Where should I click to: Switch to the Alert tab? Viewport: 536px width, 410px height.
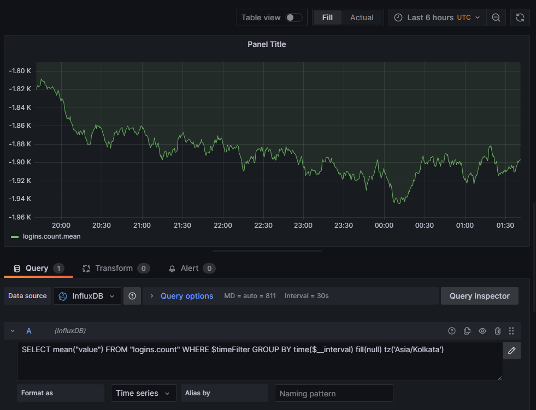(x=190, y=268)
